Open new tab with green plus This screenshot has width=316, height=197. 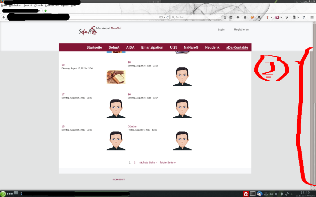pyautogui.click(x=46, y=11)
